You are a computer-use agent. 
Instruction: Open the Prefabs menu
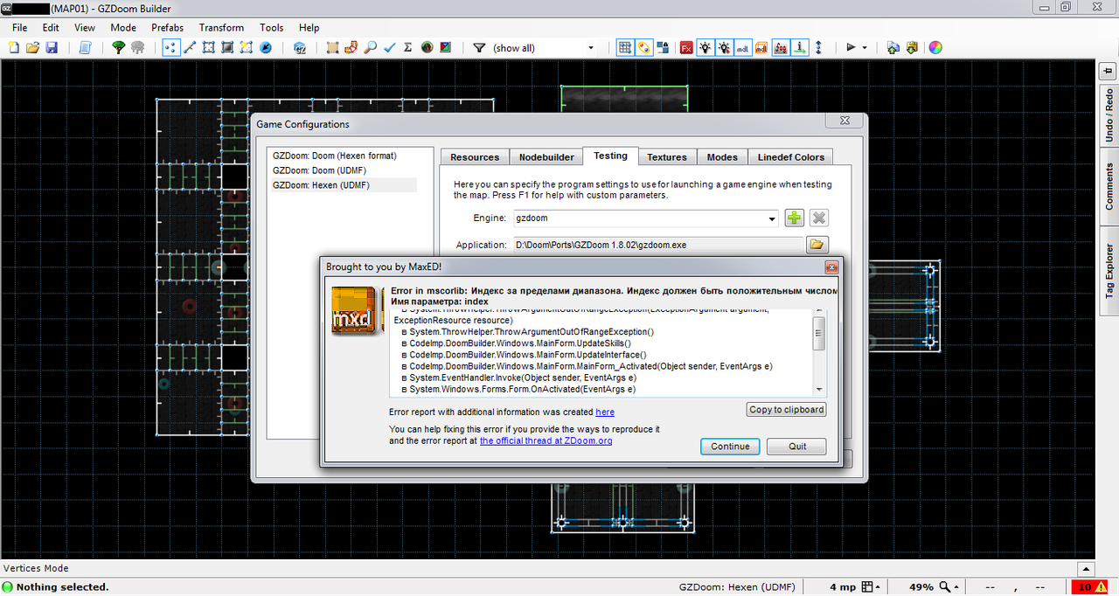coord(167,28)
